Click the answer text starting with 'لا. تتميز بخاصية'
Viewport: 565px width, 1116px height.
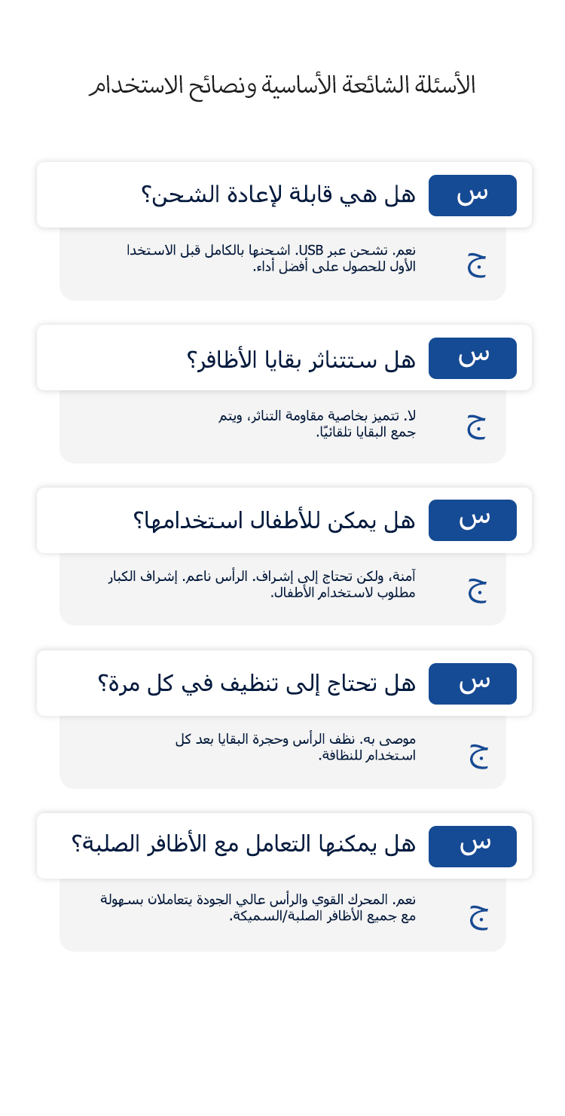317,424
